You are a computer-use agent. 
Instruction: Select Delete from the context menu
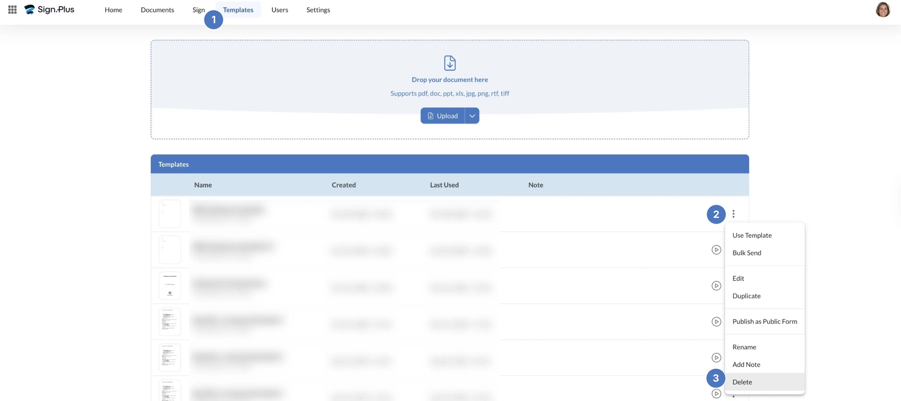coord(742,382)
